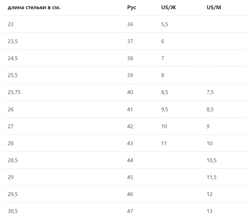Click Russian size 44 cell
This screenshot has width=250, height=219.
(130, 160)
